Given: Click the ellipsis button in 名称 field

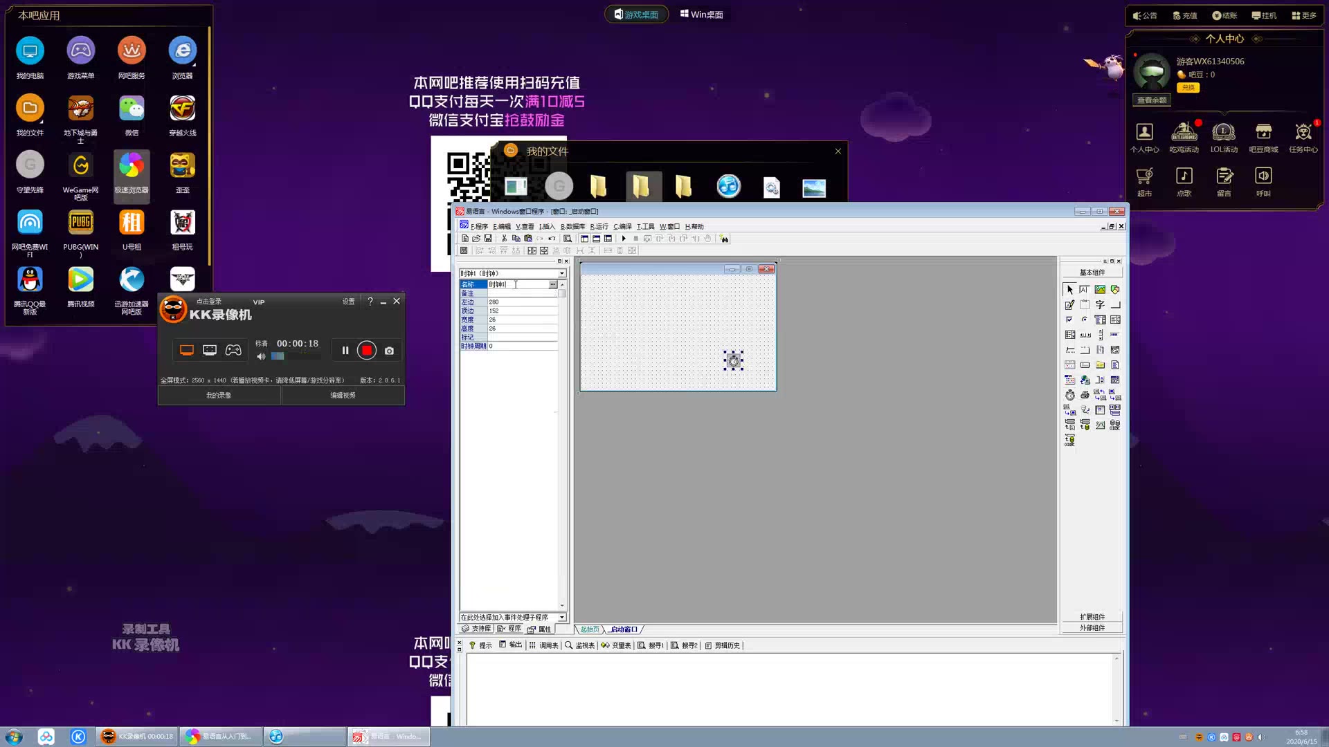Looking at the screenshot, I should pos(552,284).
